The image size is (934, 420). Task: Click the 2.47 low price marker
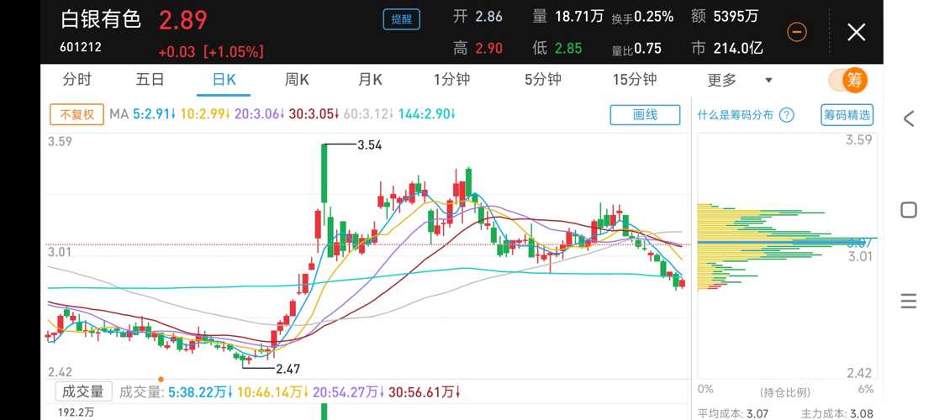click(x=288, y=369)
